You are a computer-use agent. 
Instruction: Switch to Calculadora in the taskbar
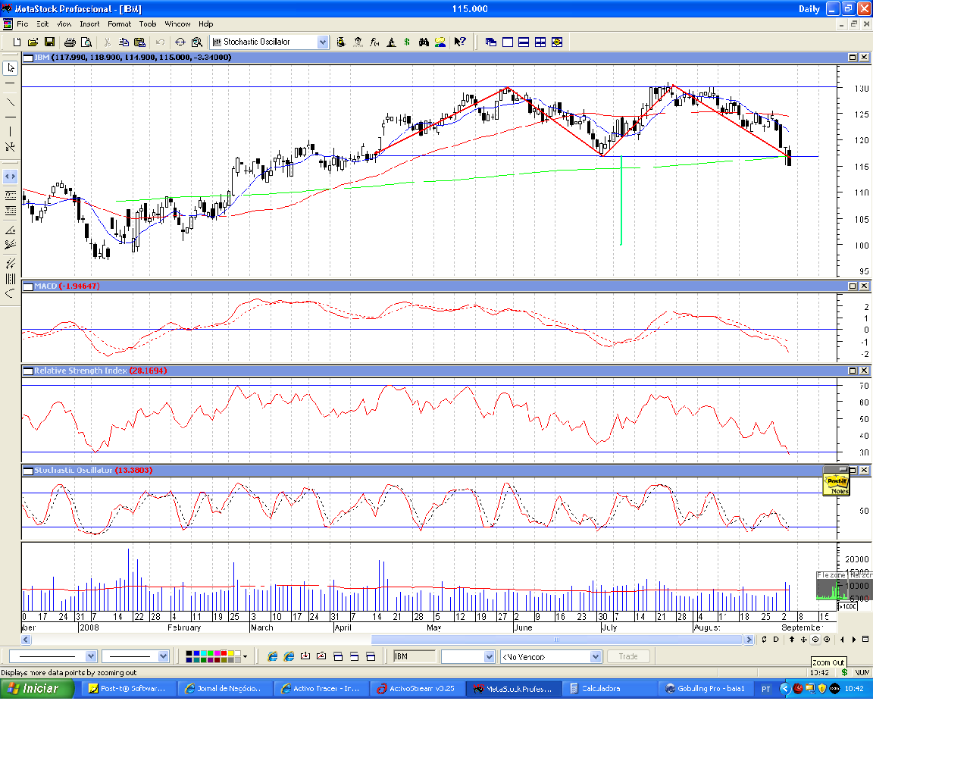tap(609, 688)
